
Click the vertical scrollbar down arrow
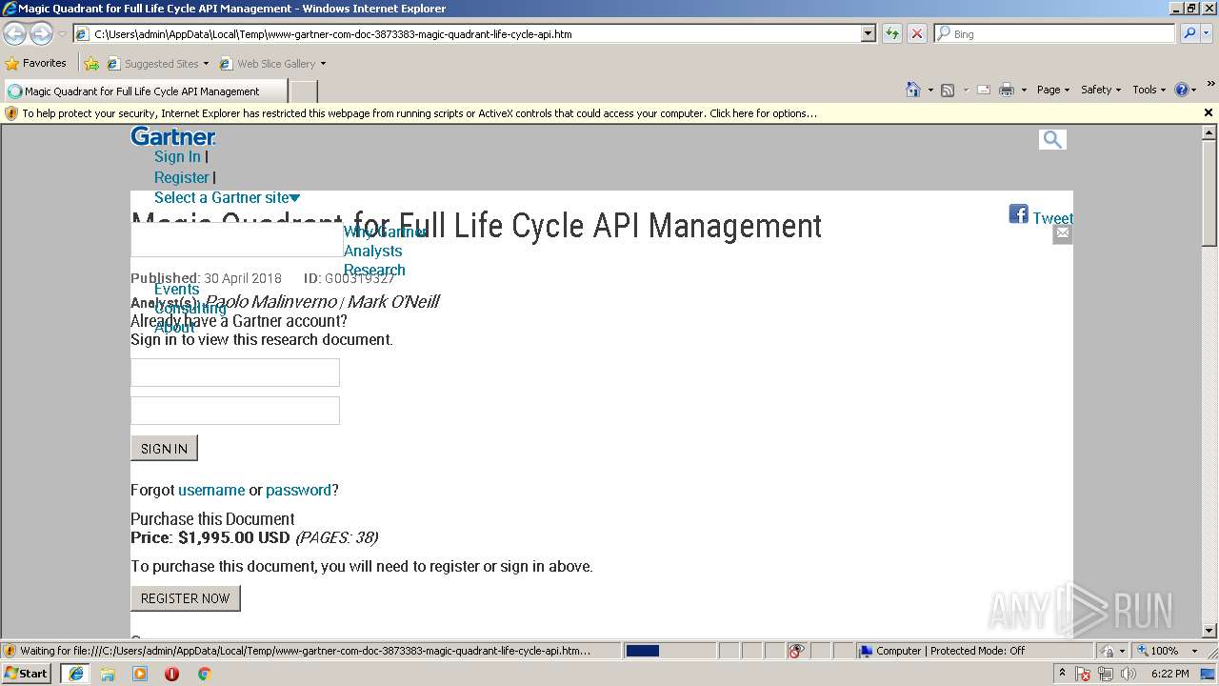1209,630
